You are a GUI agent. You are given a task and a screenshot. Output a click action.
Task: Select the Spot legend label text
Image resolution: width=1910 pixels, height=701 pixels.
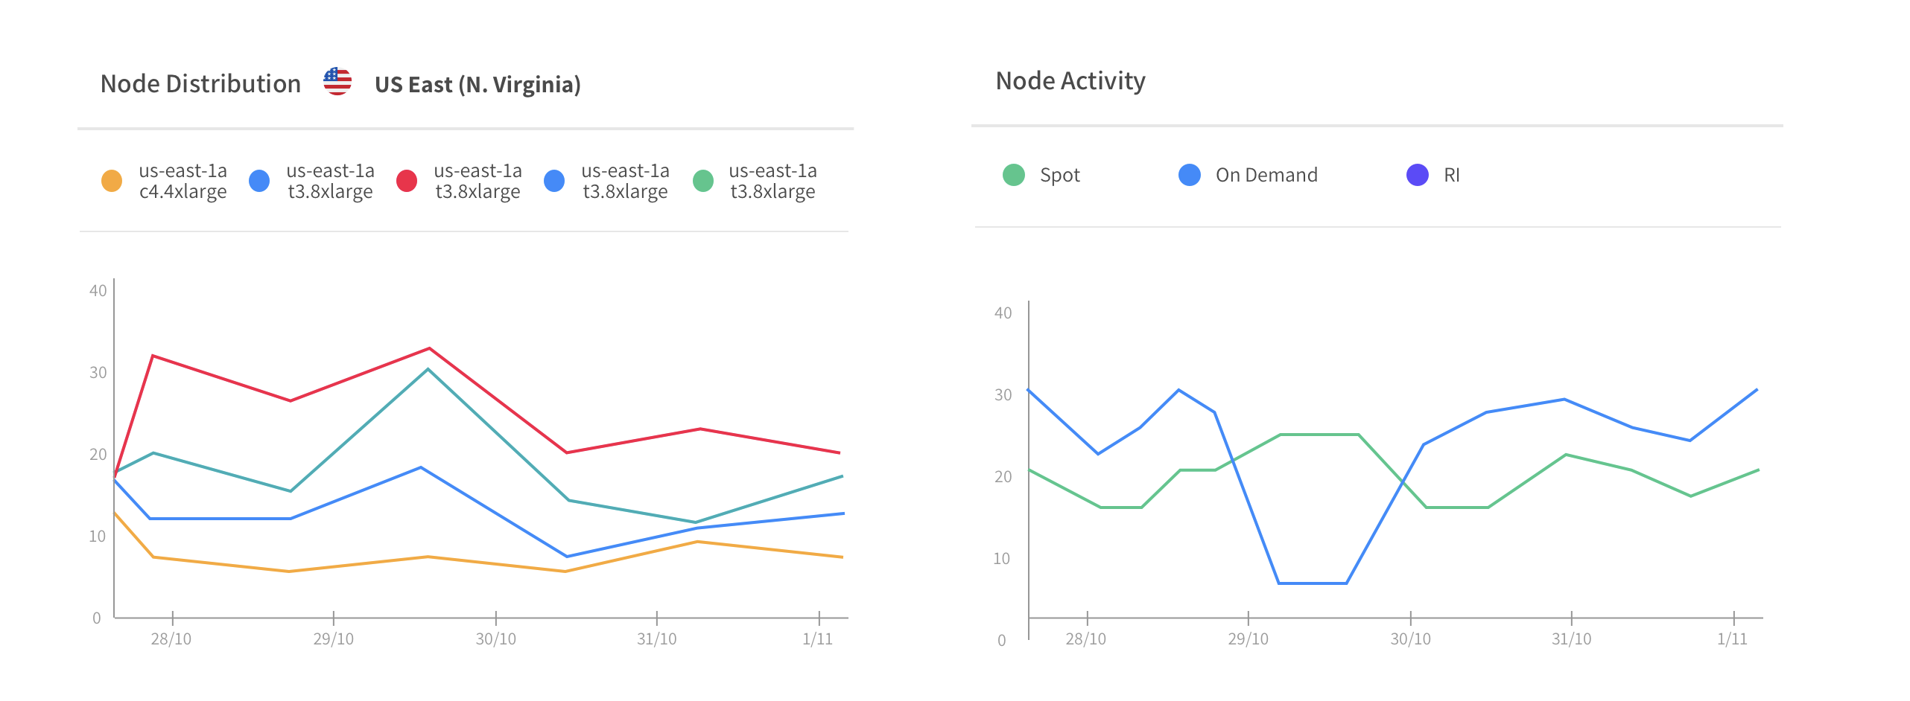coord(1059,176)
